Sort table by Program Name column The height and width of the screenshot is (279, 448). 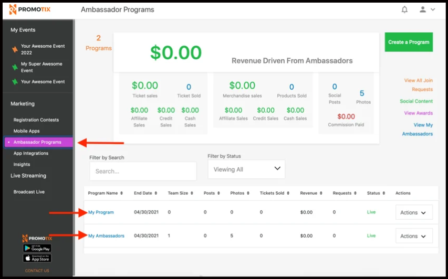106,193
